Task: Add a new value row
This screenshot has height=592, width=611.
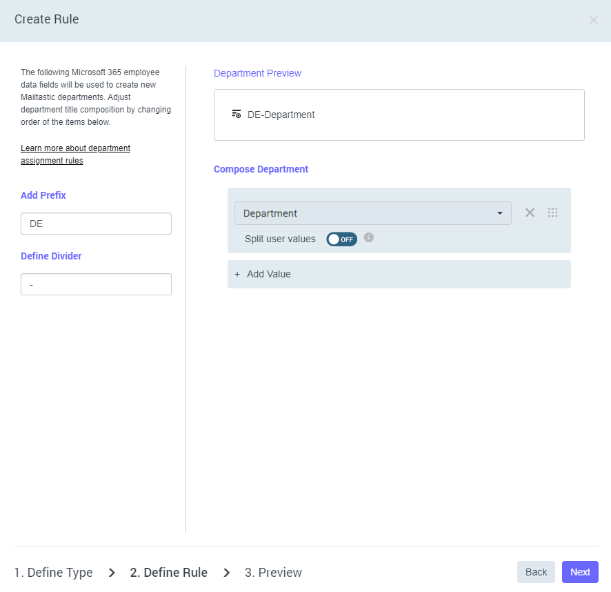Action: (x=399, y=274)
